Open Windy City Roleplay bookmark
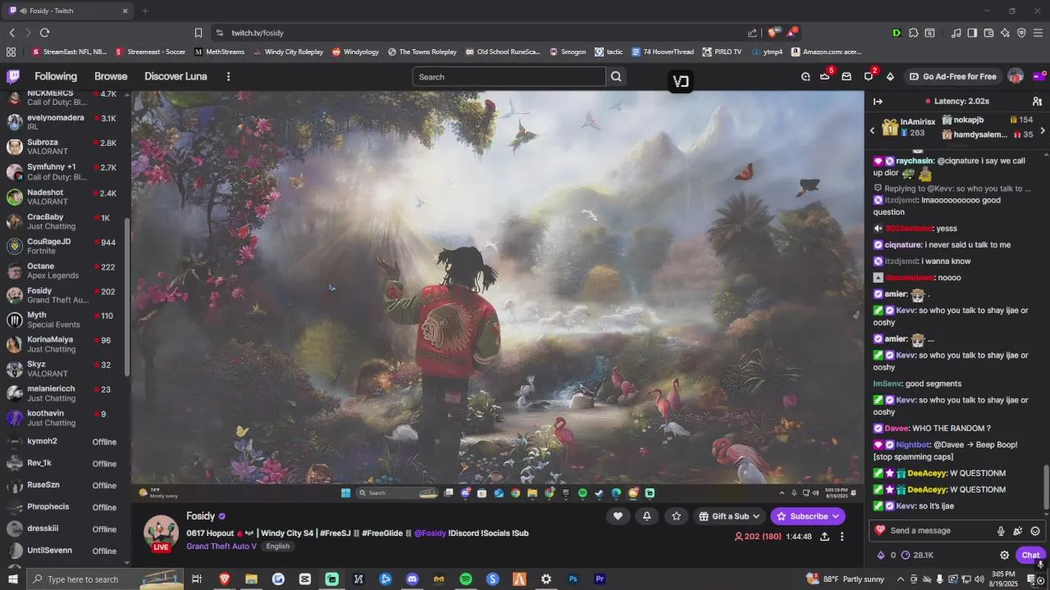The image size is (1050, 590). 288,52
